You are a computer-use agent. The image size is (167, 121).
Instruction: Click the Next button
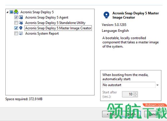point(131,114)
